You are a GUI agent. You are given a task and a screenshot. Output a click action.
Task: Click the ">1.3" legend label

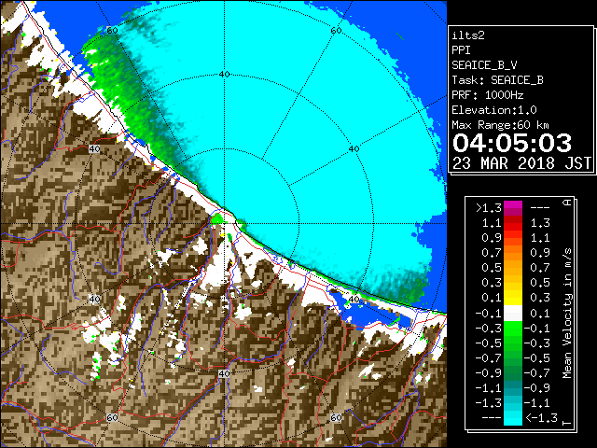click(x=489, y=208)
